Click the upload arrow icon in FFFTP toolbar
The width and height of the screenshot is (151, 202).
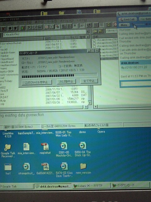point(15,28)
